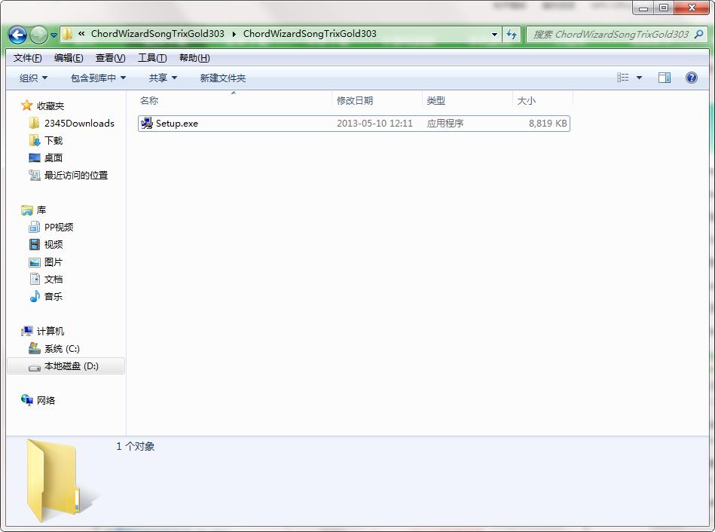Go back with the blue Back arrow
715x532 pixels.
tap(18, 35)
